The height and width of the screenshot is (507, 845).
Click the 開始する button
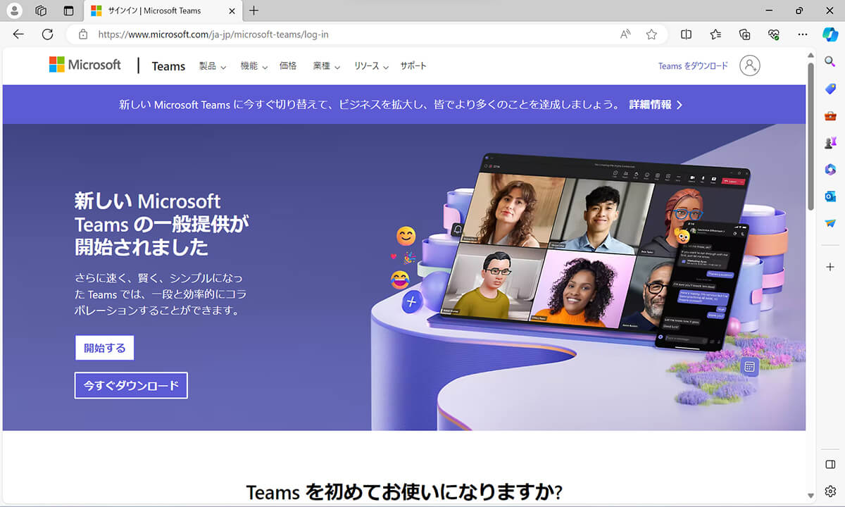(104, 347)
